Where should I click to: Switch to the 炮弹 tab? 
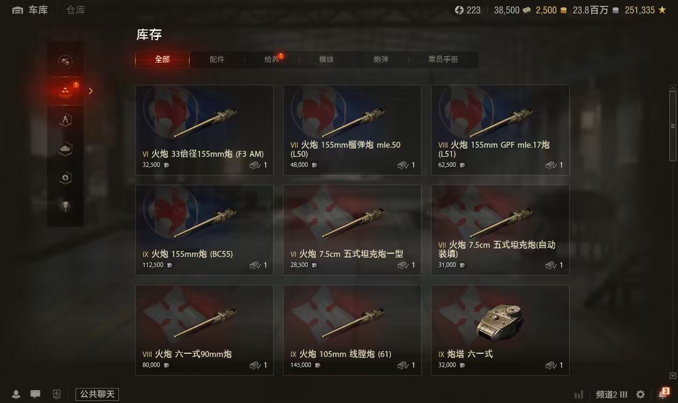381,59
